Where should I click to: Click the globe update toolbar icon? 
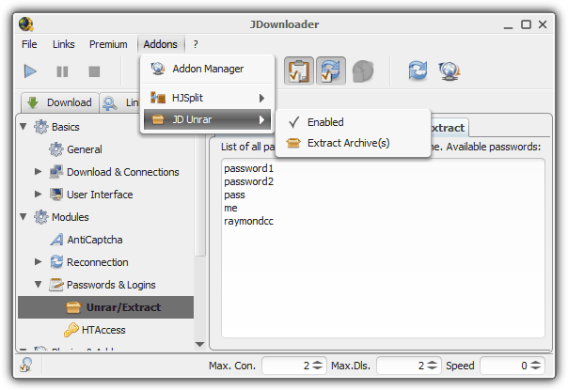tap(450, 71)
